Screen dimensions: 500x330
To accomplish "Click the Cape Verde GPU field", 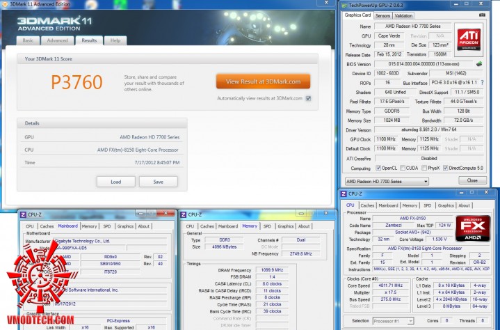I will [x=389, y=36].
